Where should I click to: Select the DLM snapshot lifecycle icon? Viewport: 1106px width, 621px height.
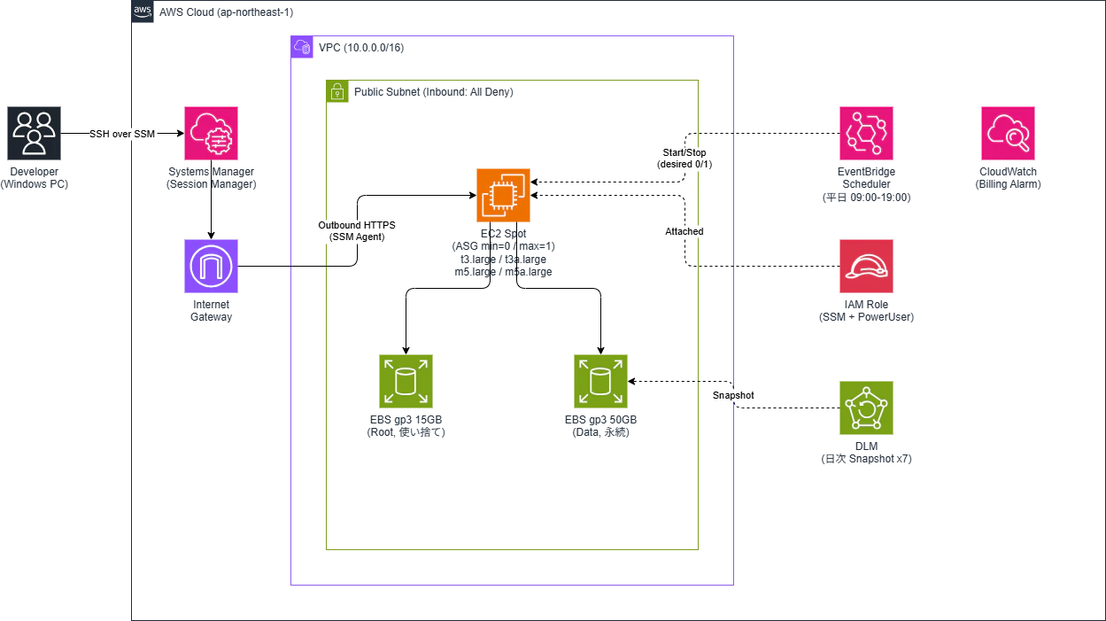866,408
